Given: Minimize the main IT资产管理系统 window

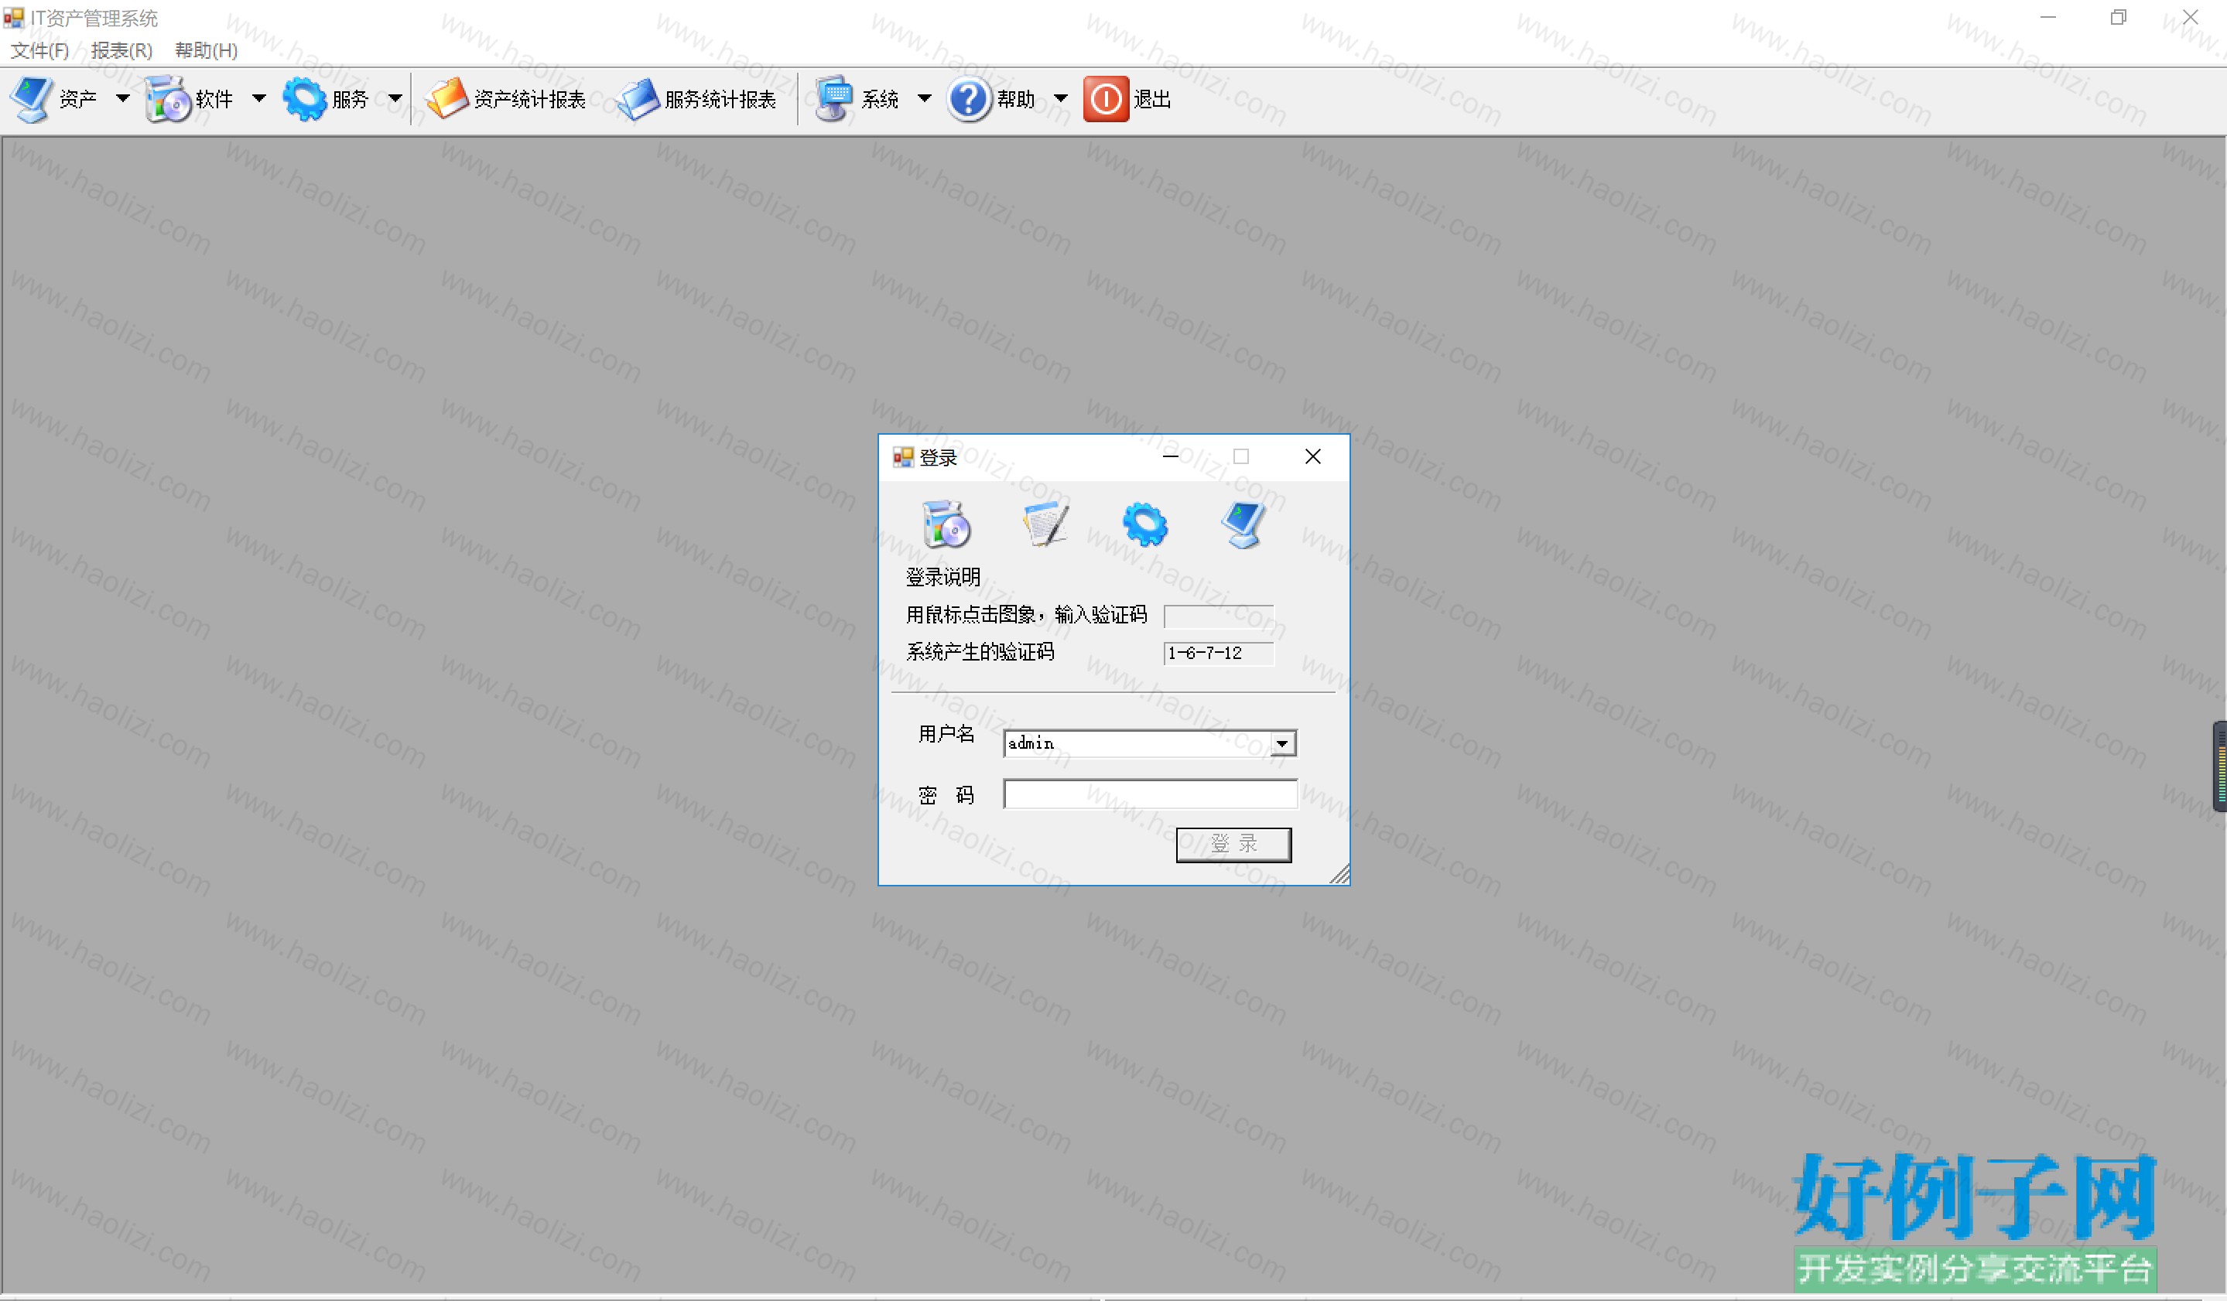Looking at the screenshot, I should 2047,17.
